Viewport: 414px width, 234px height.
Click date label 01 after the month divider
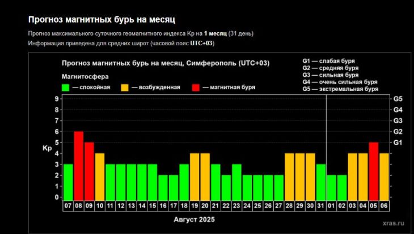331,206
